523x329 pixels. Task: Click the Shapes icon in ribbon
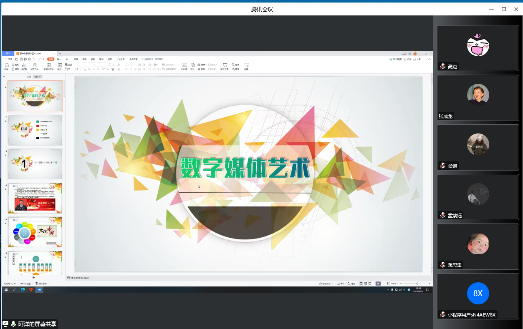[193, 65]
